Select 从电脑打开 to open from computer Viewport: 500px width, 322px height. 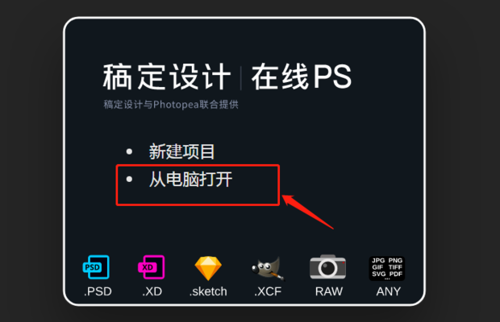190,180
